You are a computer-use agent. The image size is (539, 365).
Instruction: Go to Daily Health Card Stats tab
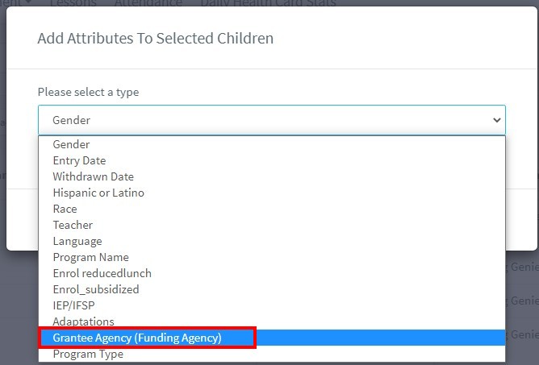[x=268, y=3]
